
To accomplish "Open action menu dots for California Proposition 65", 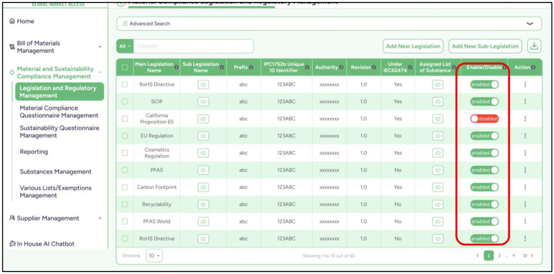I will pos(525,118).
